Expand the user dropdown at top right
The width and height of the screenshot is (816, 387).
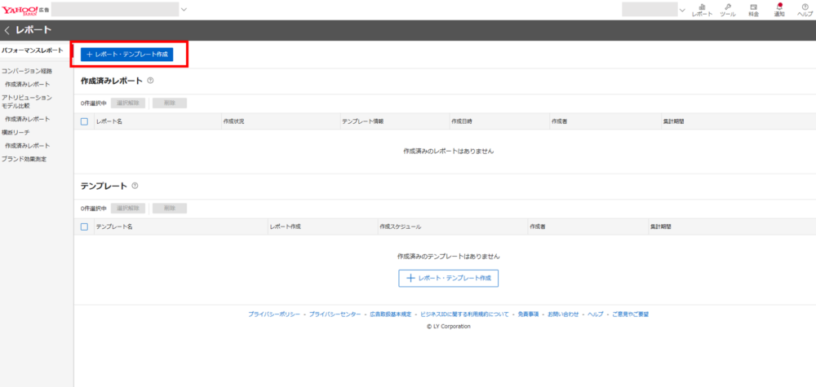682,10
